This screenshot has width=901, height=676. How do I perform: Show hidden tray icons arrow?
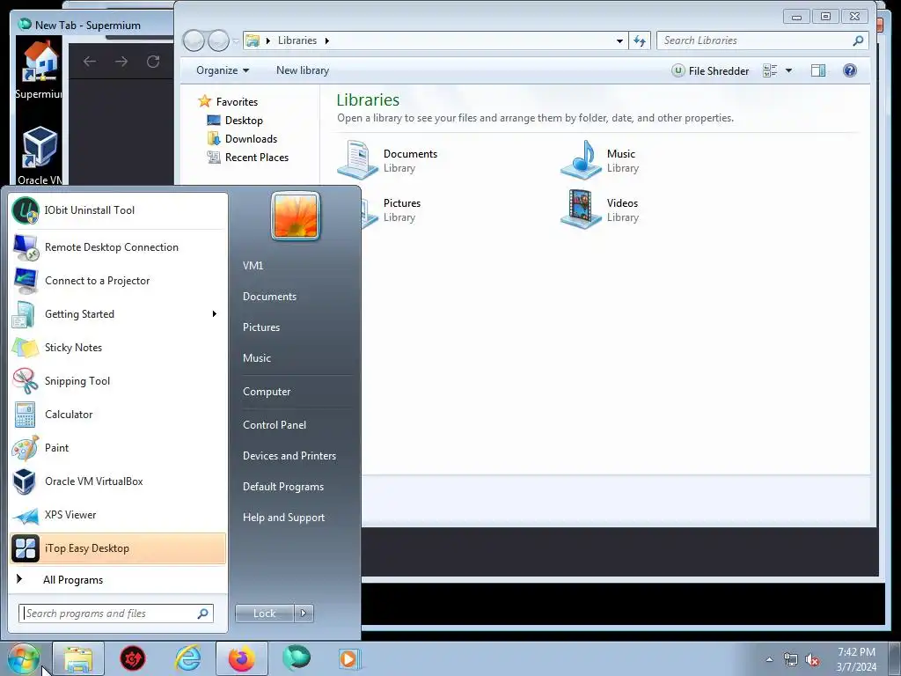(x=769, y=660)
